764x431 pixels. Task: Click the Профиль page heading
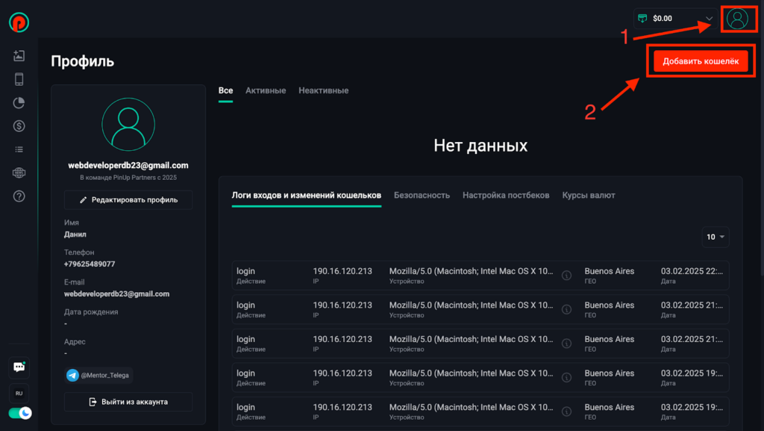point(82,61)
